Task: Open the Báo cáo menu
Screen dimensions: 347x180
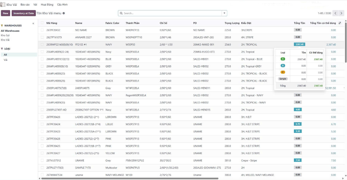Action: [x=25, y=5]
